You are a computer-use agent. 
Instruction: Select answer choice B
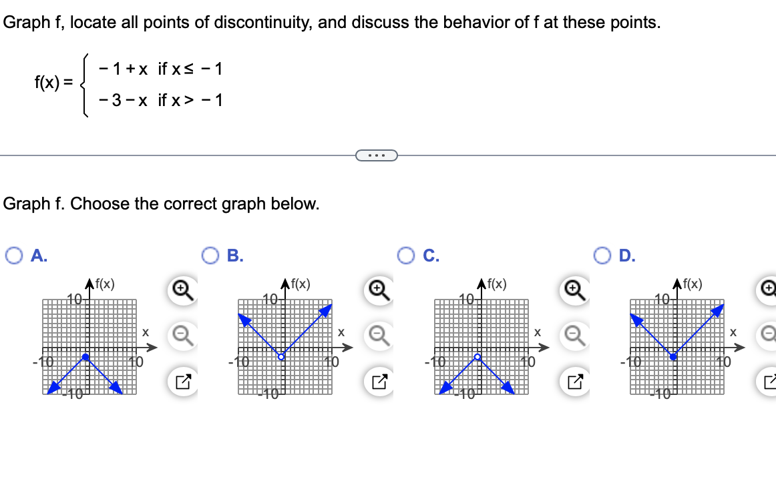coord(209,256)
